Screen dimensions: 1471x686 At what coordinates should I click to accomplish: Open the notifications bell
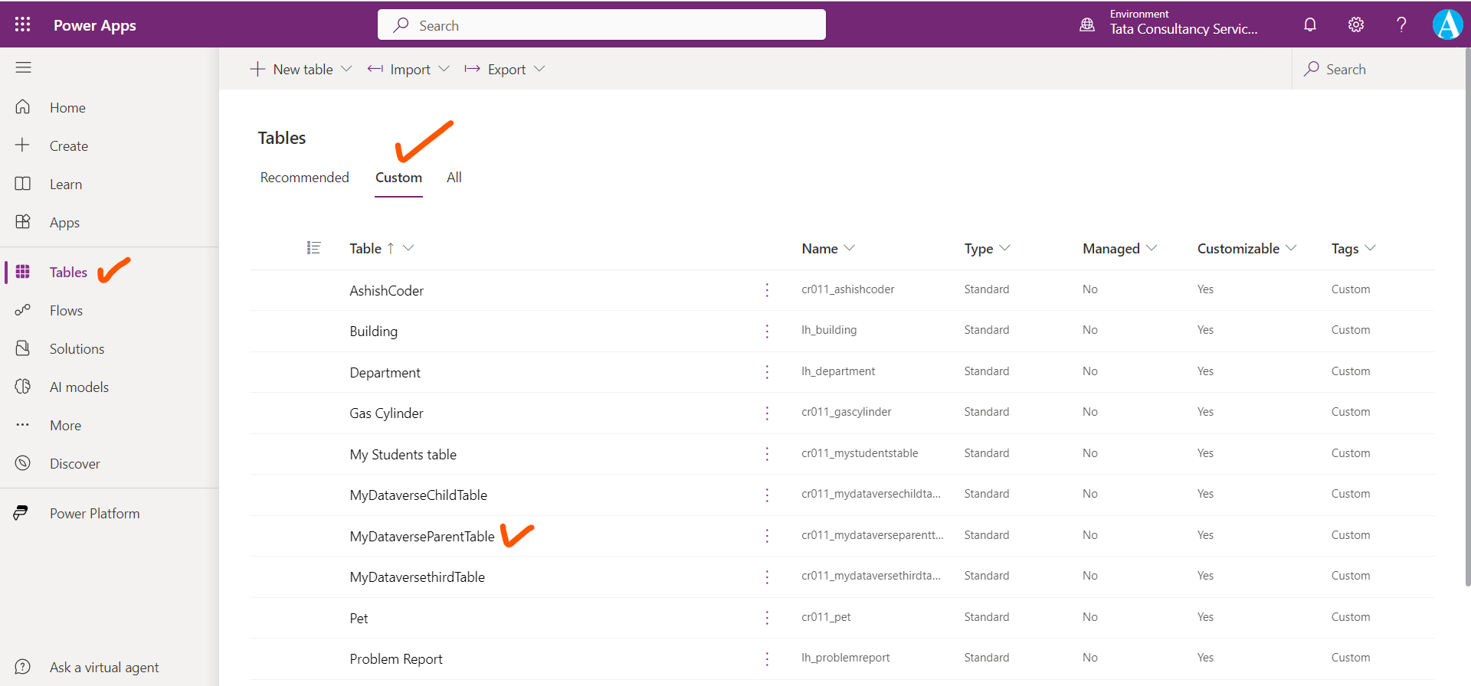pos(1310,24)
